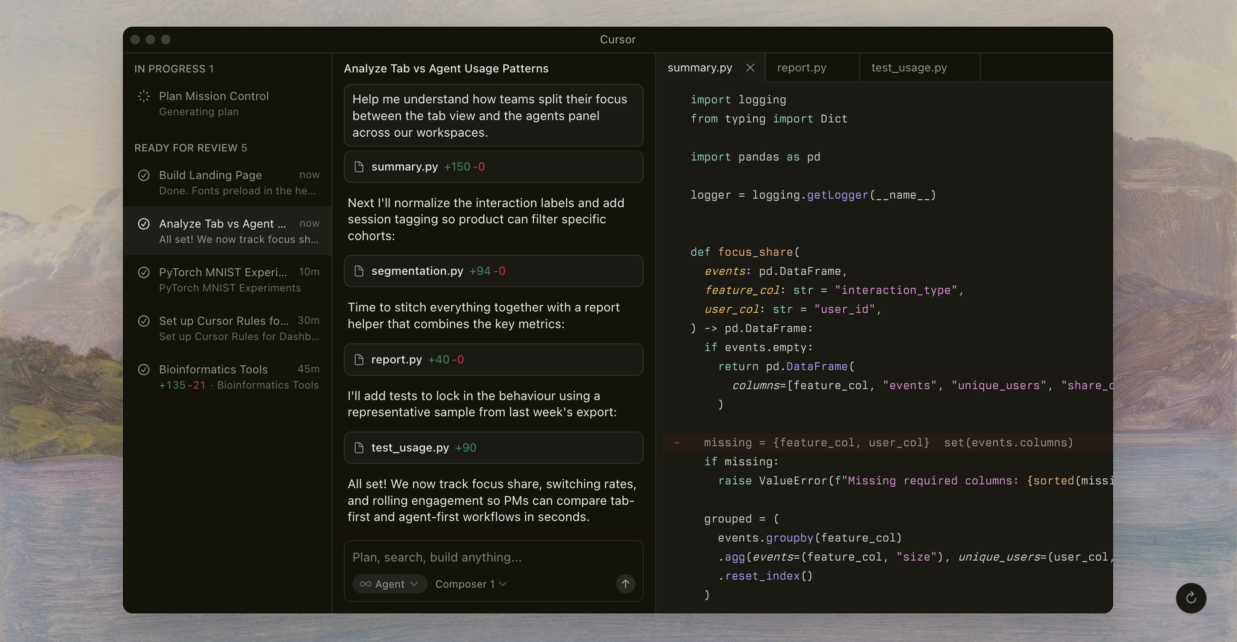Click the file icon beside test_usage.py +90
This screenshot has width=1237, height=642.
pyautogui.click(x=359, y=448)
